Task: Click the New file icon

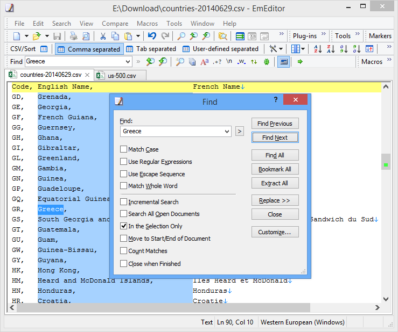Action: pyautogui.click(x=17, y=36)
